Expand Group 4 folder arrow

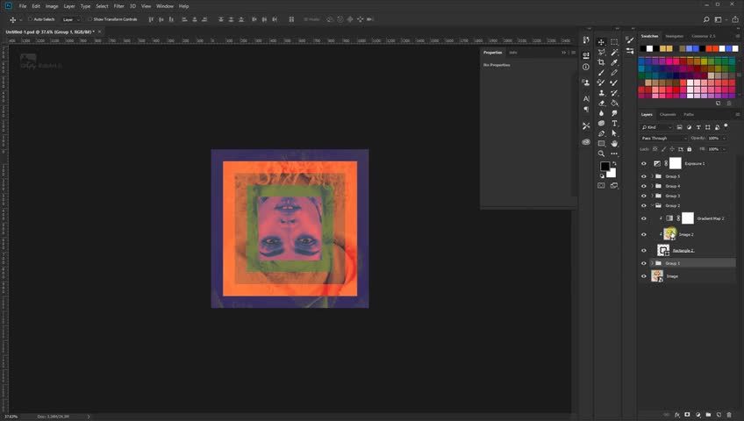(x=653, y=186)
